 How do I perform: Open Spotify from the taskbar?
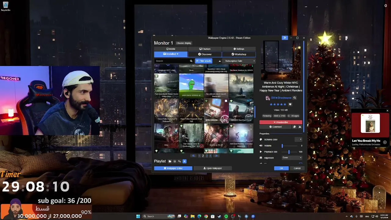coord(226,216)
